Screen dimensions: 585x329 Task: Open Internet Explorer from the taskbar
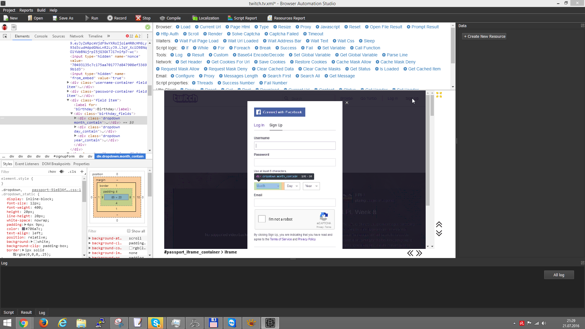coord(62,323)
